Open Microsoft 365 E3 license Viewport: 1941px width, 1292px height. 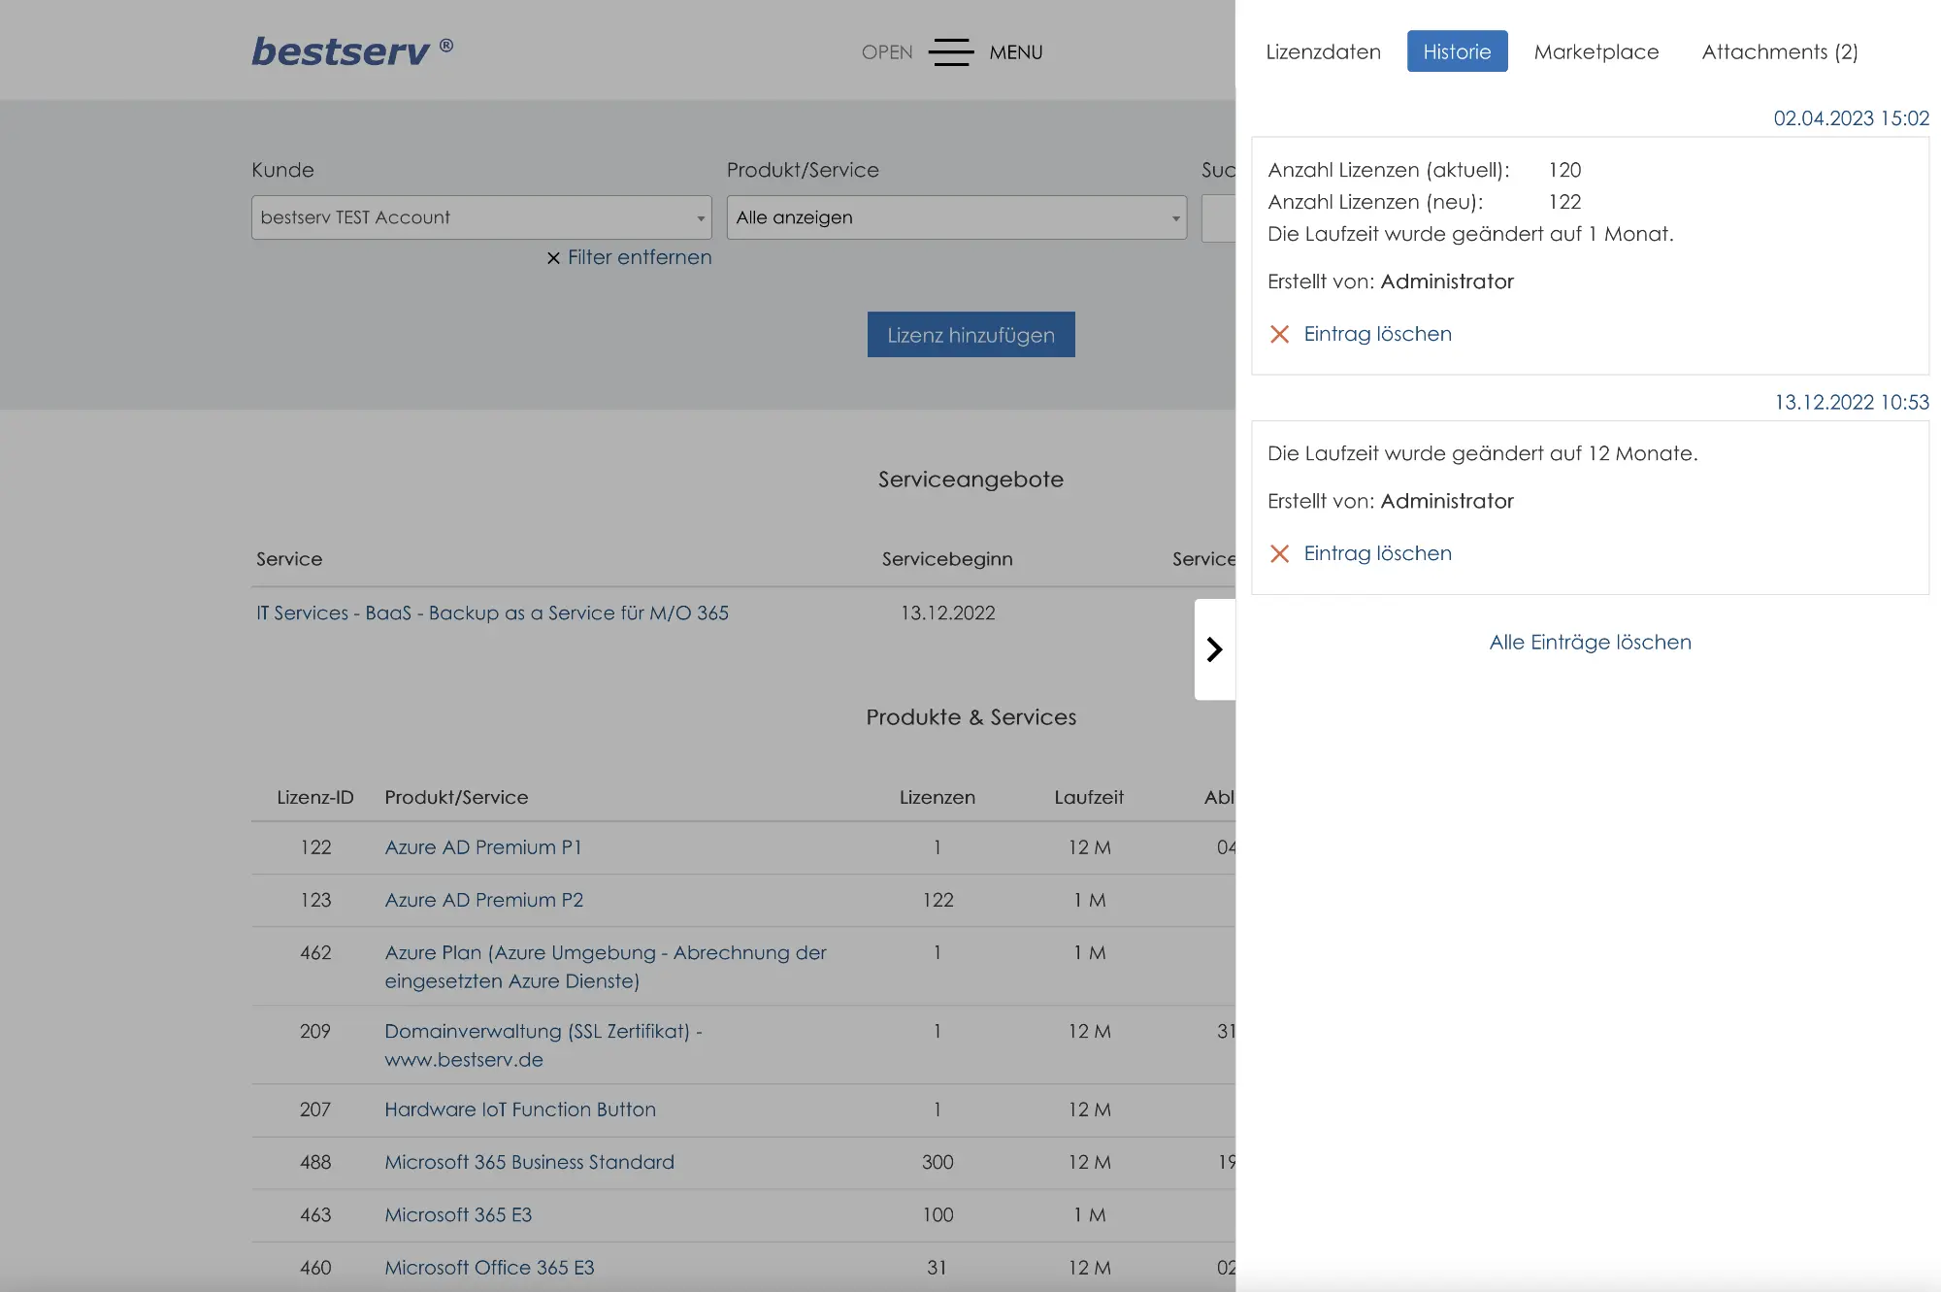click(x=458, y=1215)
